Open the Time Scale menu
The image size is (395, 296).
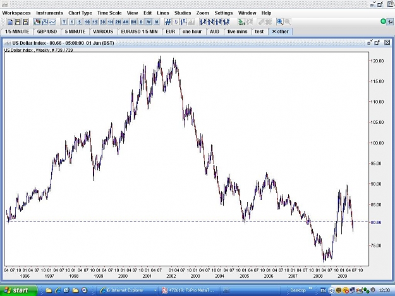click(109, 13)
